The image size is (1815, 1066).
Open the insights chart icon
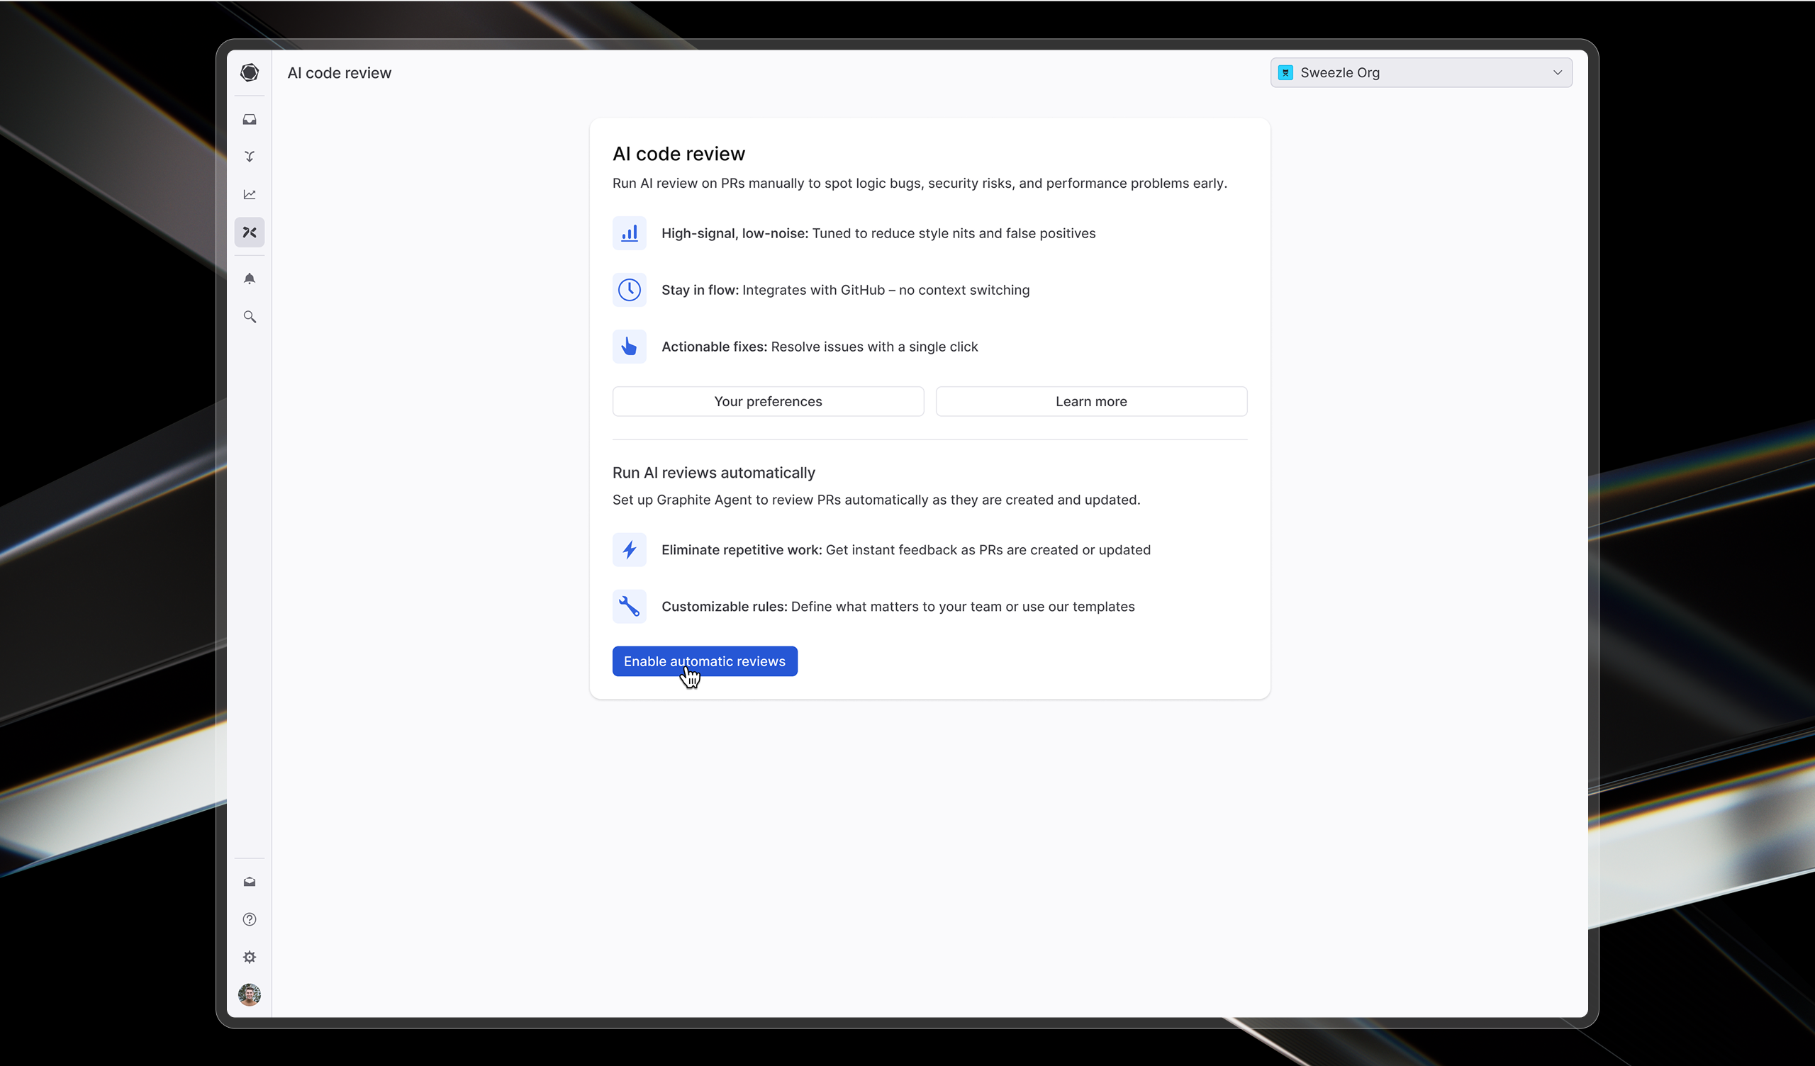click(x=249, y=194)
